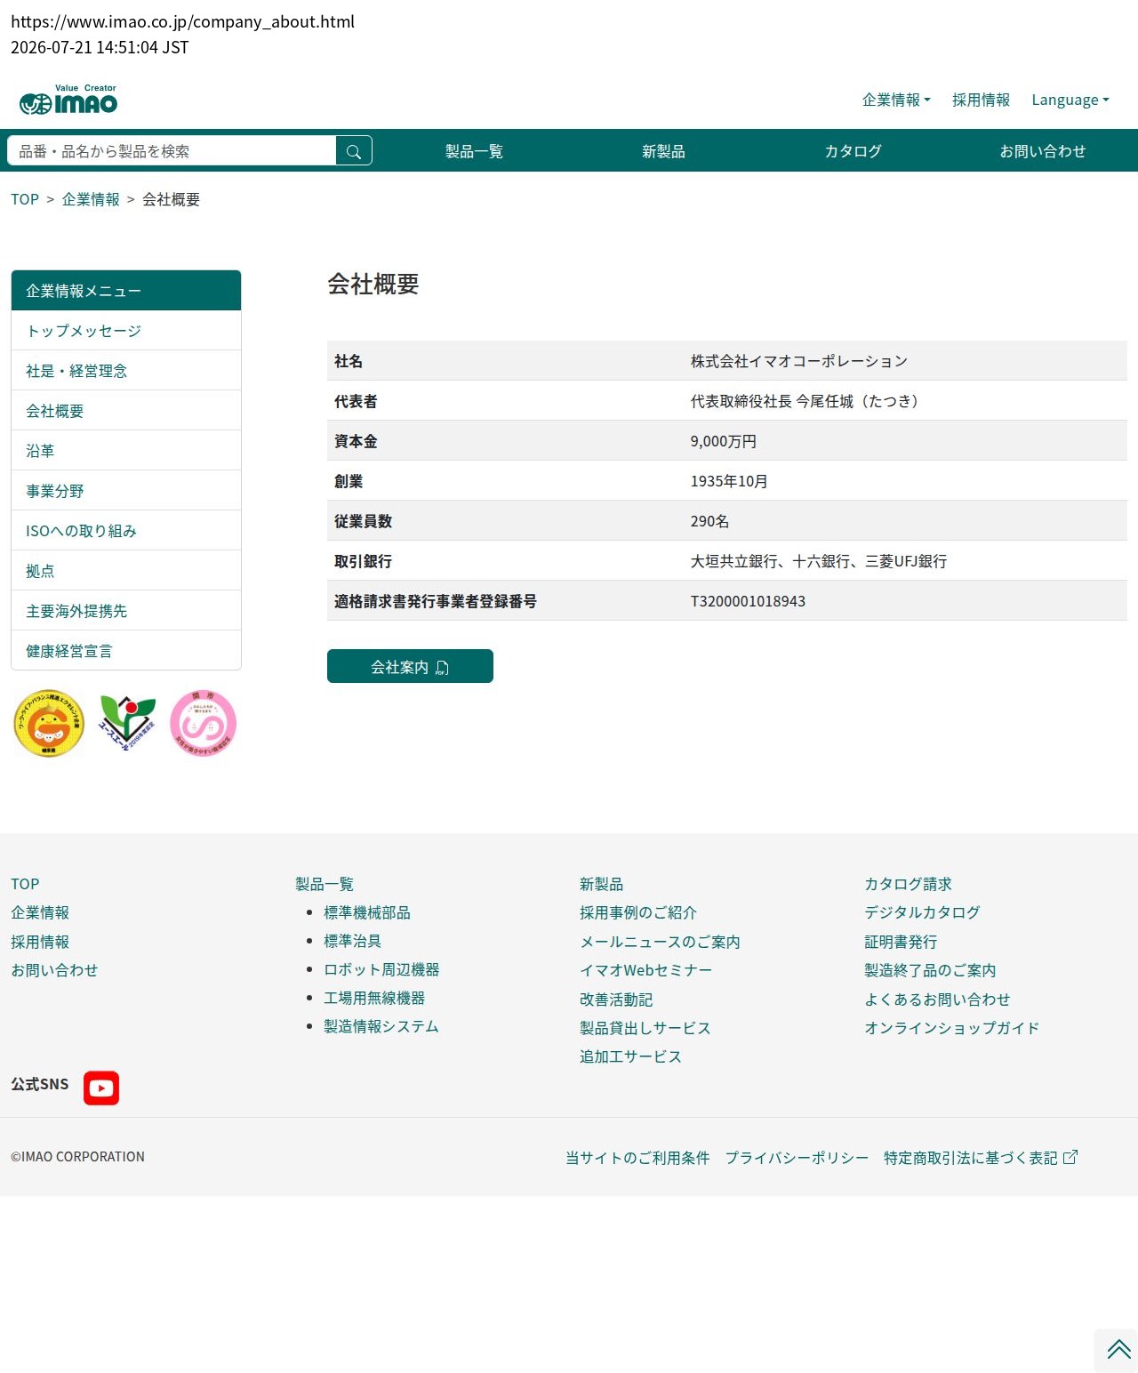This screenshot has width=1138, height=1373.
Task: Select 会社概要 in the side menu
Action: [126, 411]
